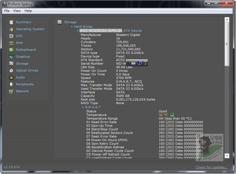The height and width of the screenshot is (174, 236).
Task: Click the Optical Drives disc icon
Action: 11,71
